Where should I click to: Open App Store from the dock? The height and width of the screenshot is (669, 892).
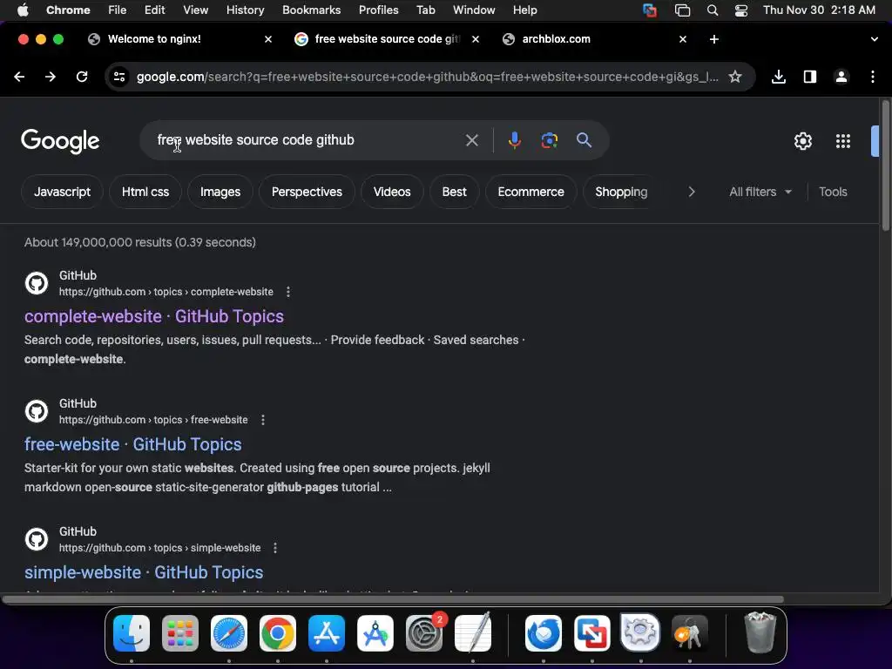pyautogui.click(x=327, y=633)
